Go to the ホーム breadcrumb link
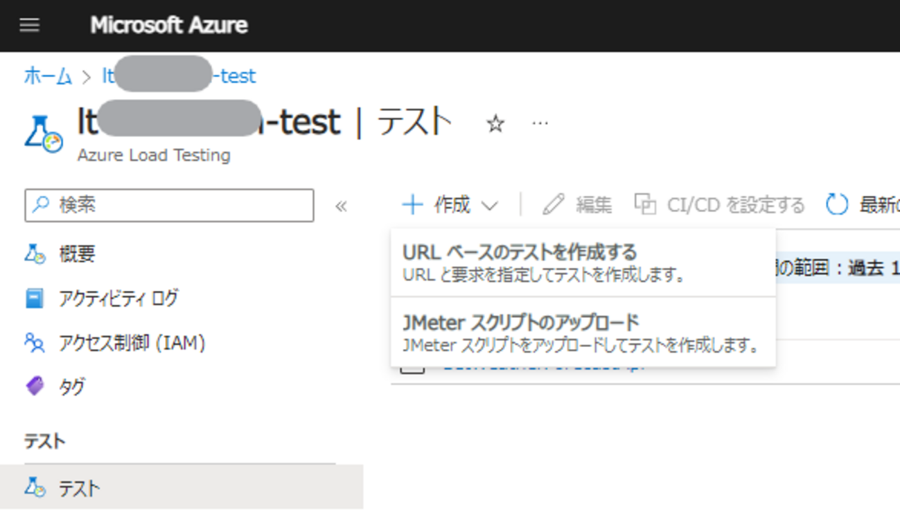900x532 pixels. (48, 76)
